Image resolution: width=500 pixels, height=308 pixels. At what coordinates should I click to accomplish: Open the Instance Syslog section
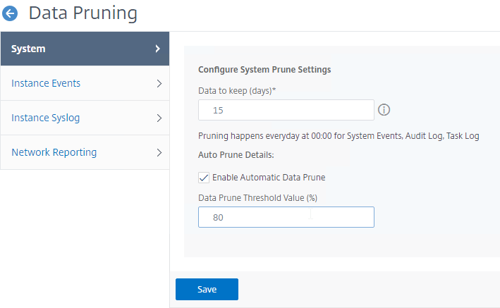click(x=85, y=118)
